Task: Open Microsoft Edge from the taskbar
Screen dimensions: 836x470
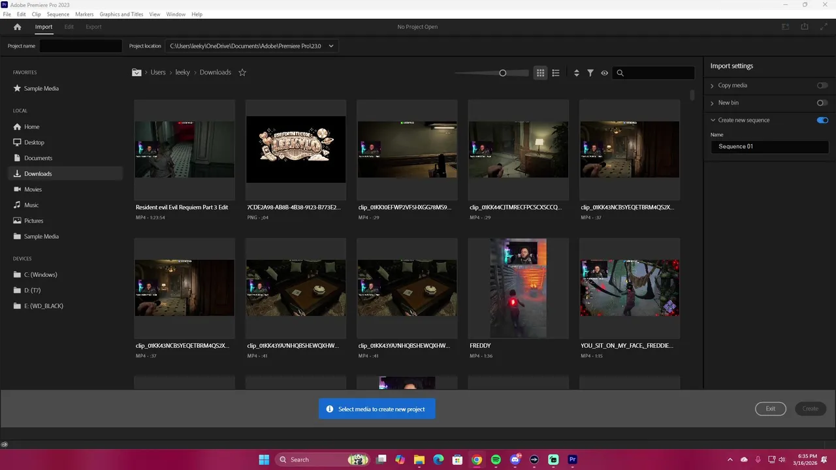Action: (x=438, y=460)
